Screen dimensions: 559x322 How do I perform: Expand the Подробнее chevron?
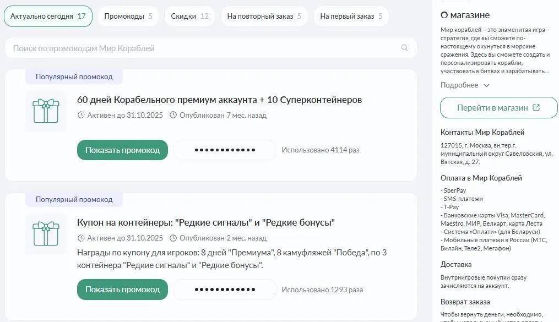click(x=486, y=85)
